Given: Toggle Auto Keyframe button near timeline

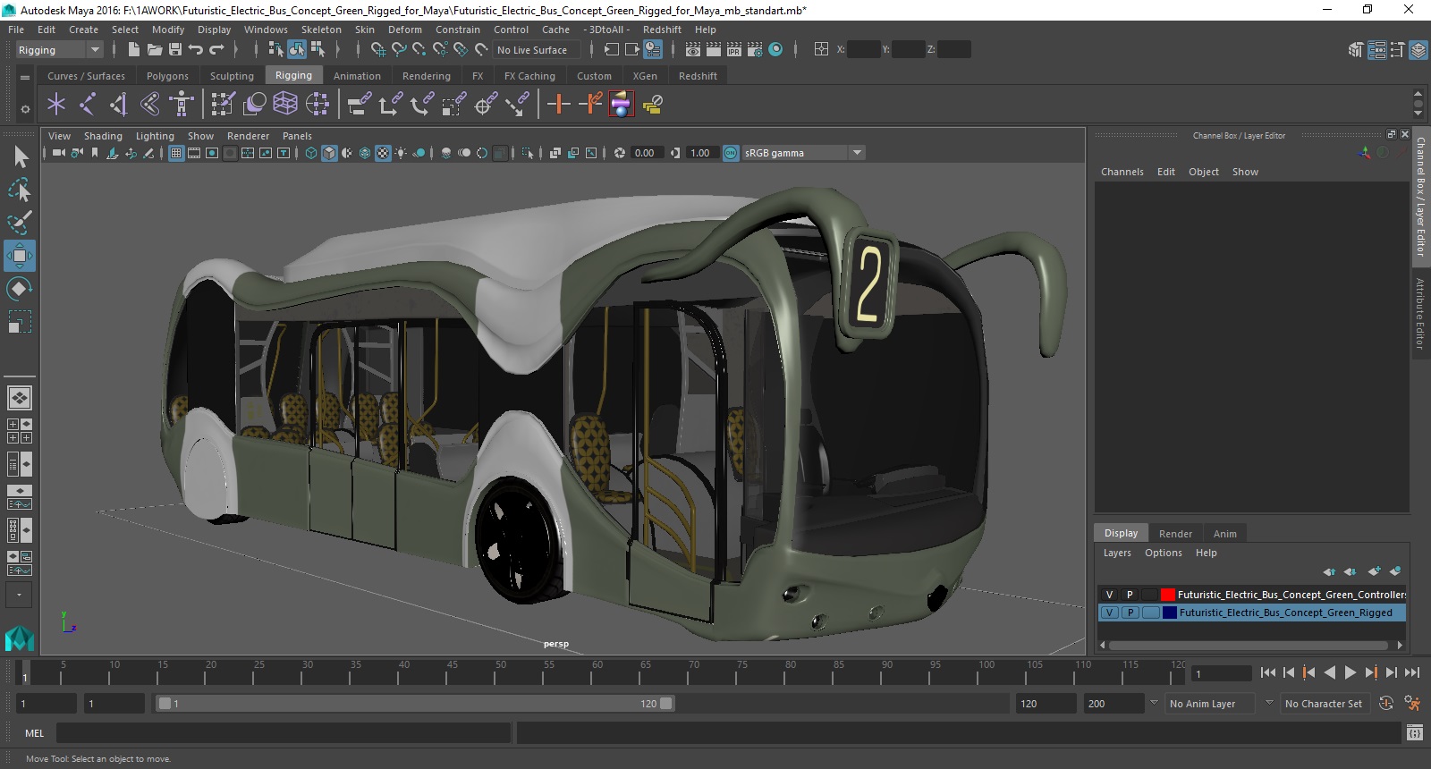Looking at the screenshot, I should pyautogui.click(x=1385, y=704).
